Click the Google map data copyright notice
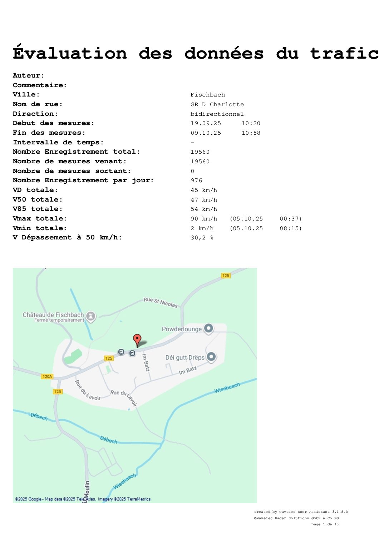The height and width of the screenshot is (535, 379). point(83,499)
